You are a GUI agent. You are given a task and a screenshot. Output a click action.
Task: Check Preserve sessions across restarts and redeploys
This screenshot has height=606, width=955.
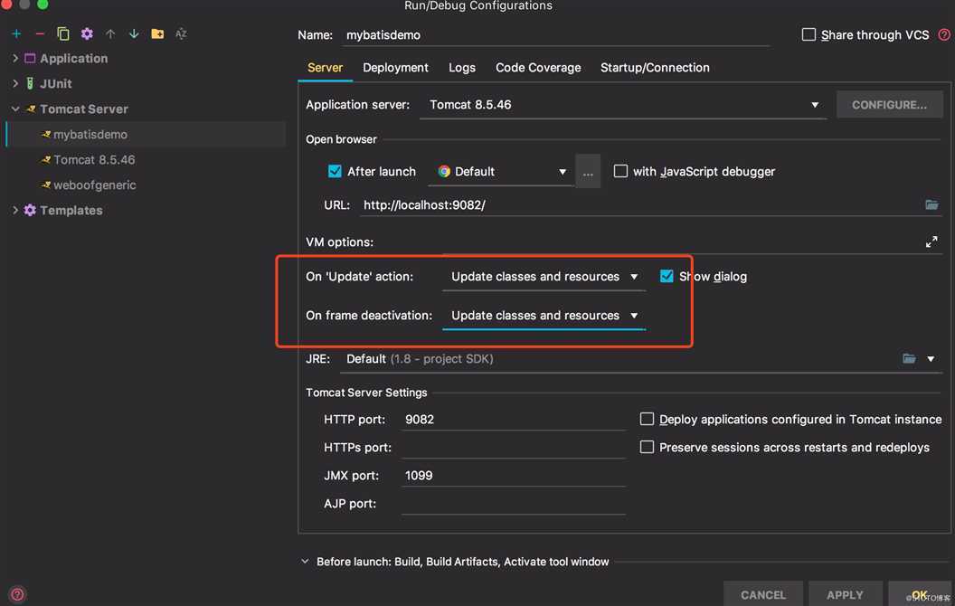point(647,447)
